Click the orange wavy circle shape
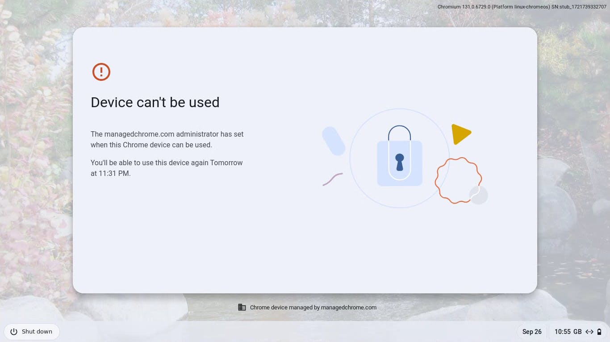 tap(457, 180)
